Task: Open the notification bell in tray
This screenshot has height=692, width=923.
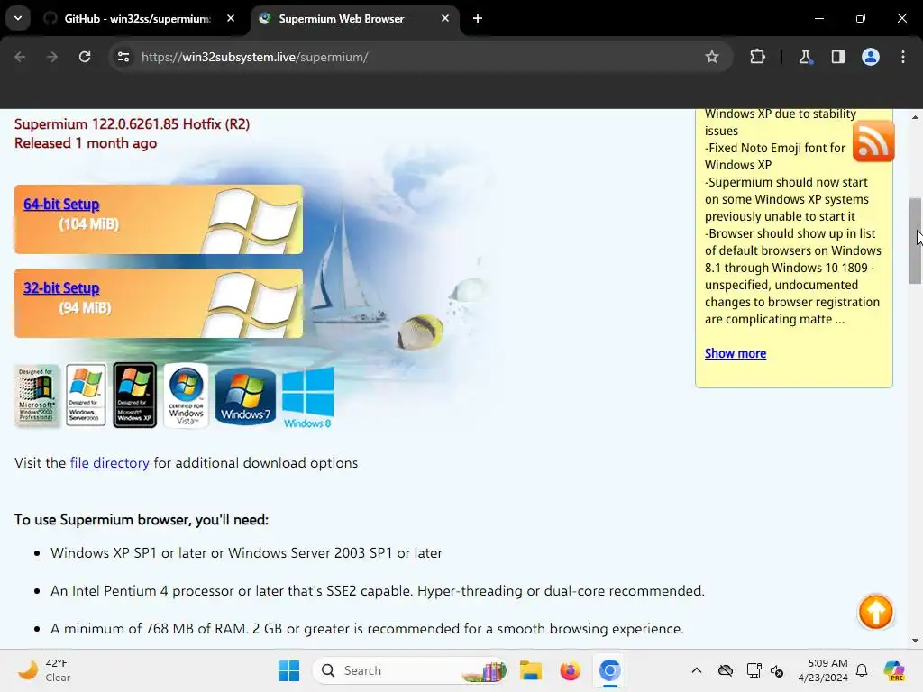Action: (x=862, y=670)
